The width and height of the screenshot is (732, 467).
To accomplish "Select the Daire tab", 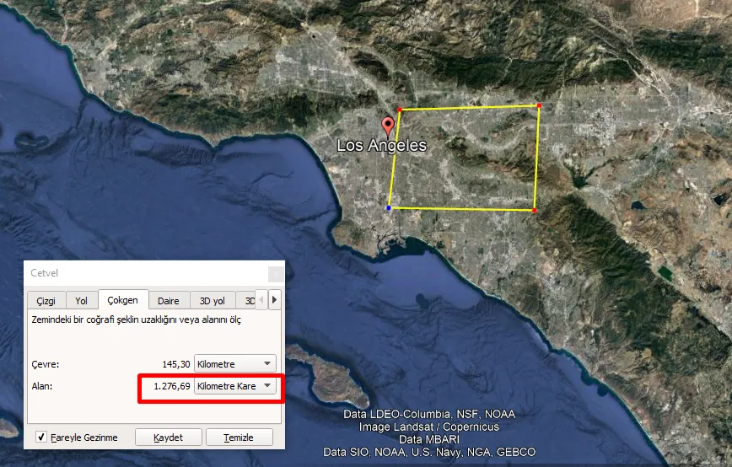I will point(169,301).
